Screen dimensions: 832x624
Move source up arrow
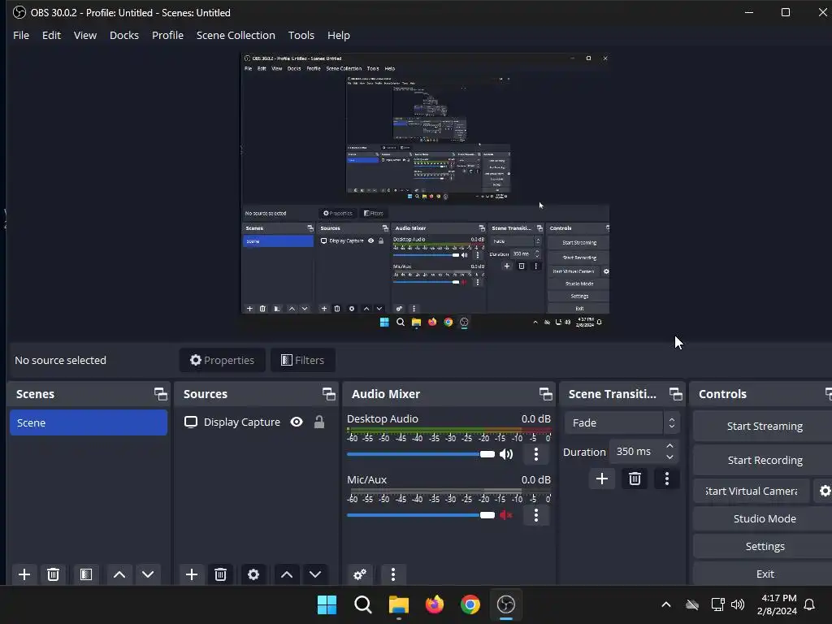[x=287, y=574]
